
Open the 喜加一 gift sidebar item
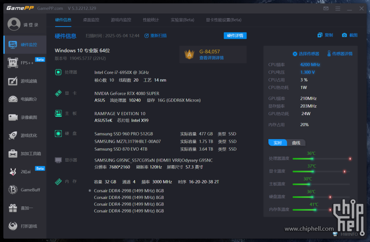[x=25, y=208]
